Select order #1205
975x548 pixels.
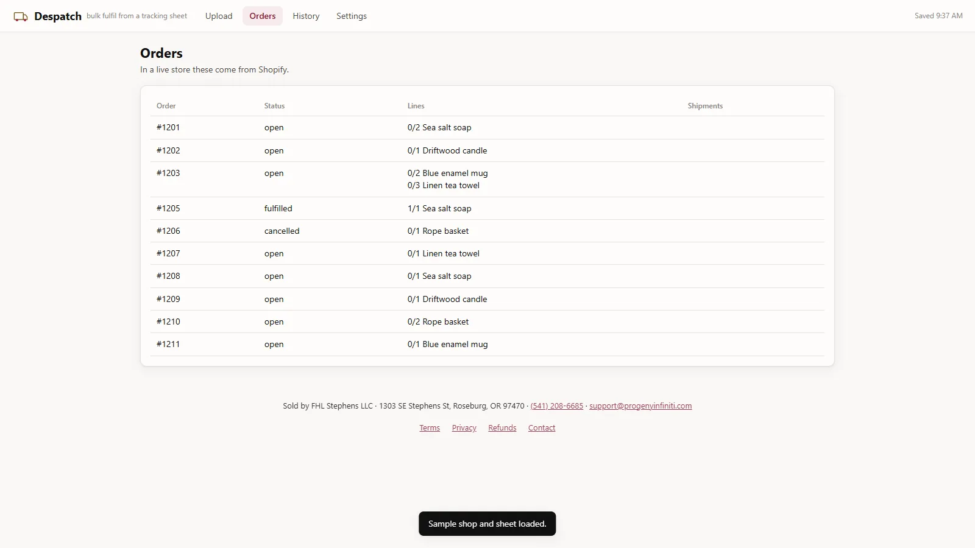168,208
